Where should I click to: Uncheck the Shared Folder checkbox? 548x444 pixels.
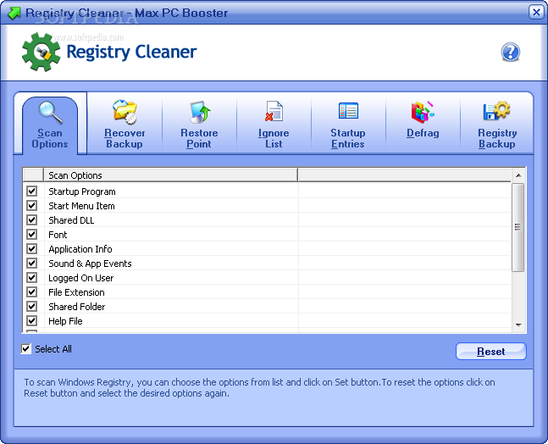[32, 306]
